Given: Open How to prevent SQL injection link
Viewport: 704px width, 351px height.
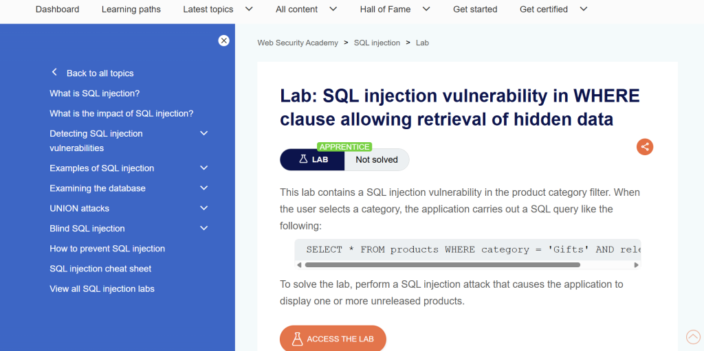Looking at the screenshot, I should tap(107, 248).
